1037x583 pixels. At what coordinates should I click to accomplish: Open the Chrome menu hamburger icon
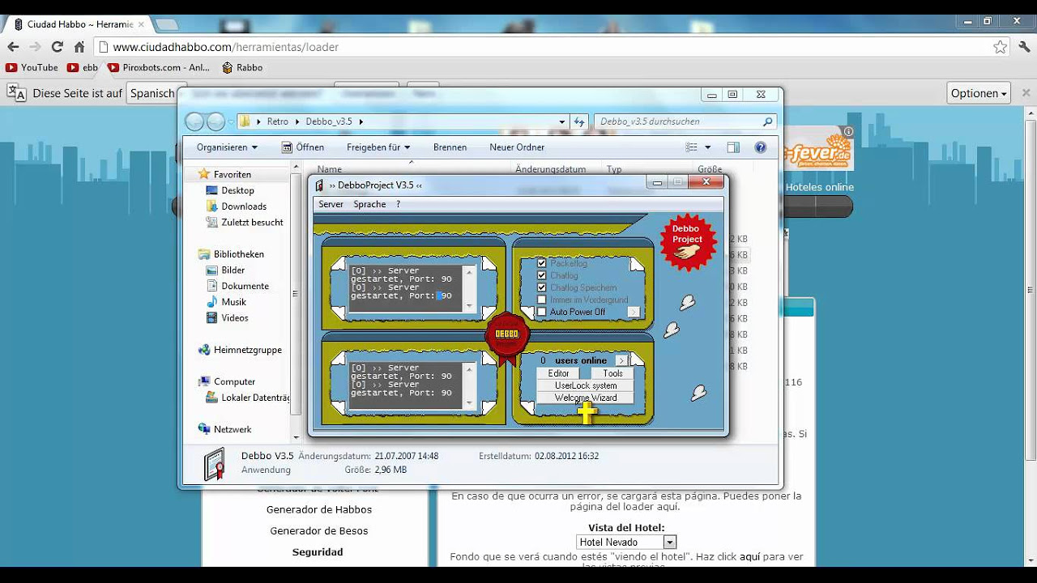[1024, 47]
